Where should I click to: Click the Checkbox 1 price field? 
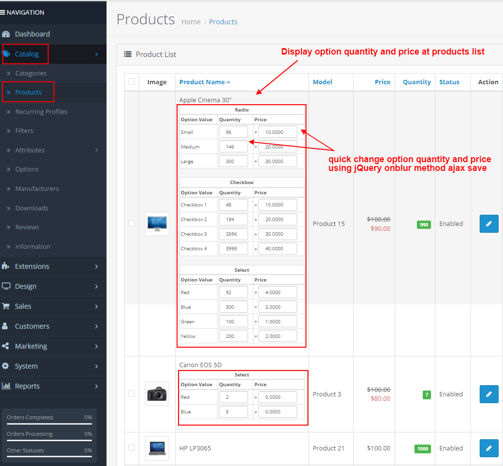277,205
